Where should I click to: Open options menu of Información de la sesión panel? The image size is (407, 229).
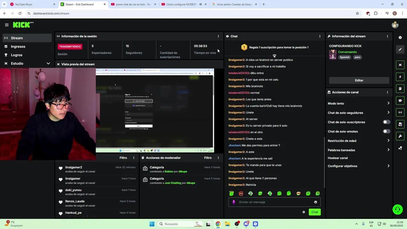[218, 36]
